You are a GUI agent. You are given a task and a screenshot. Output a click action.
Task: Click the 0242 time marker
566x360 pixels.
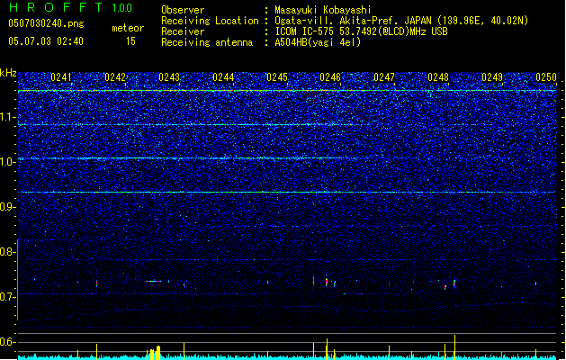pos(115,77)
